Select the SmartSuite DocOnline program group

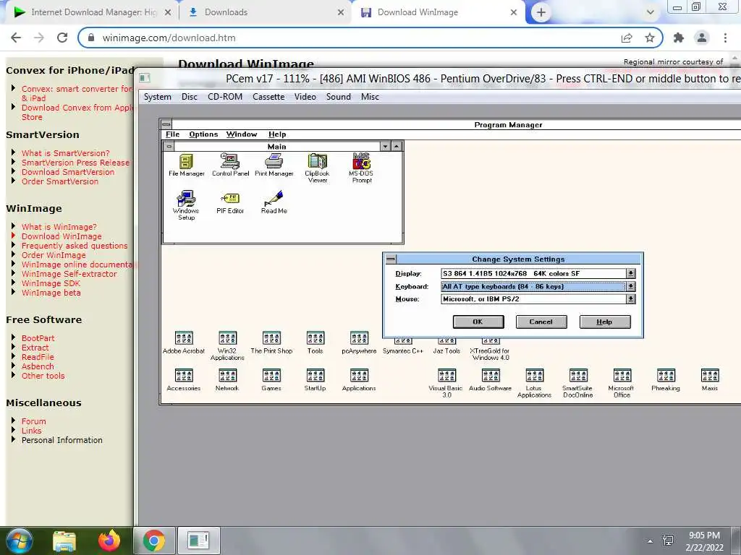coord(578,383)
